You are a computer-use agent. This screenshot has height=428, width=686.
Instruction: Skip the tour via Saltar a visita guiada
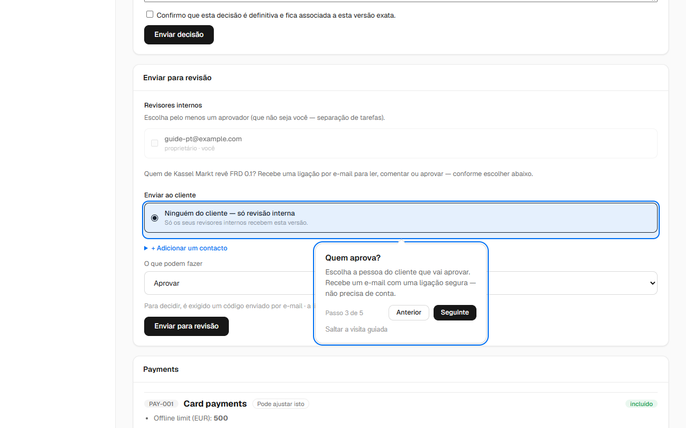point(356,330)
